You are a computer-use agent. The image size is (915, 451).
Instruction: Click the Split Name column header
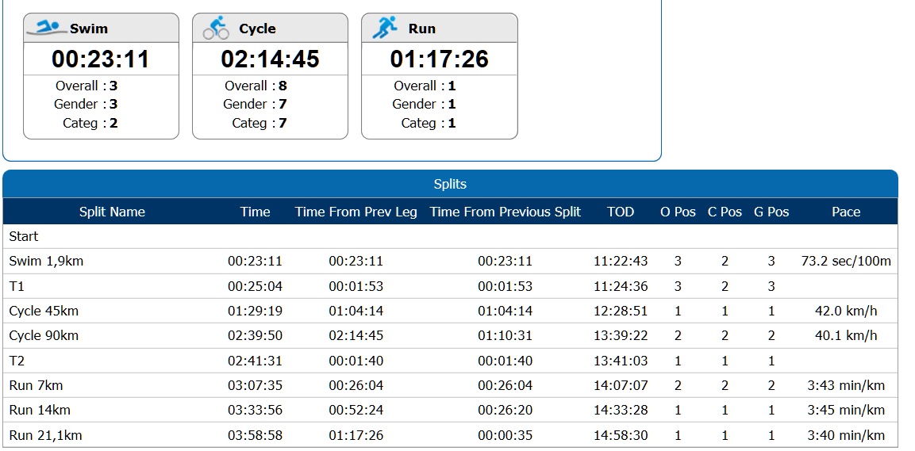(x=112, y=212)
